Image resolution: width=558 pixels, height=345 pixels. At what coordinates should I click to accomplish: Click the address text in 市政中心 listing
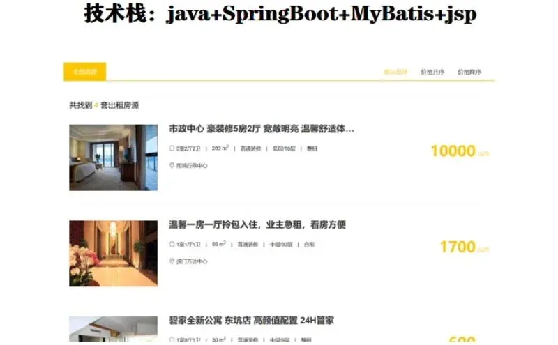192,166
